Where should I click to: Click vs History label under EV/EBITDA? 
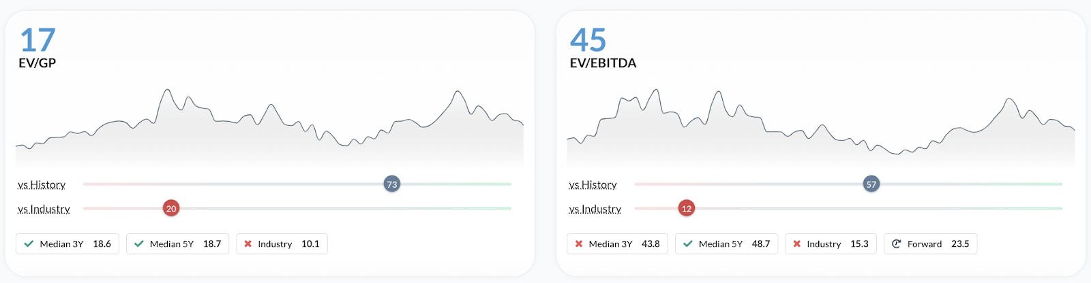coord(593,185)
